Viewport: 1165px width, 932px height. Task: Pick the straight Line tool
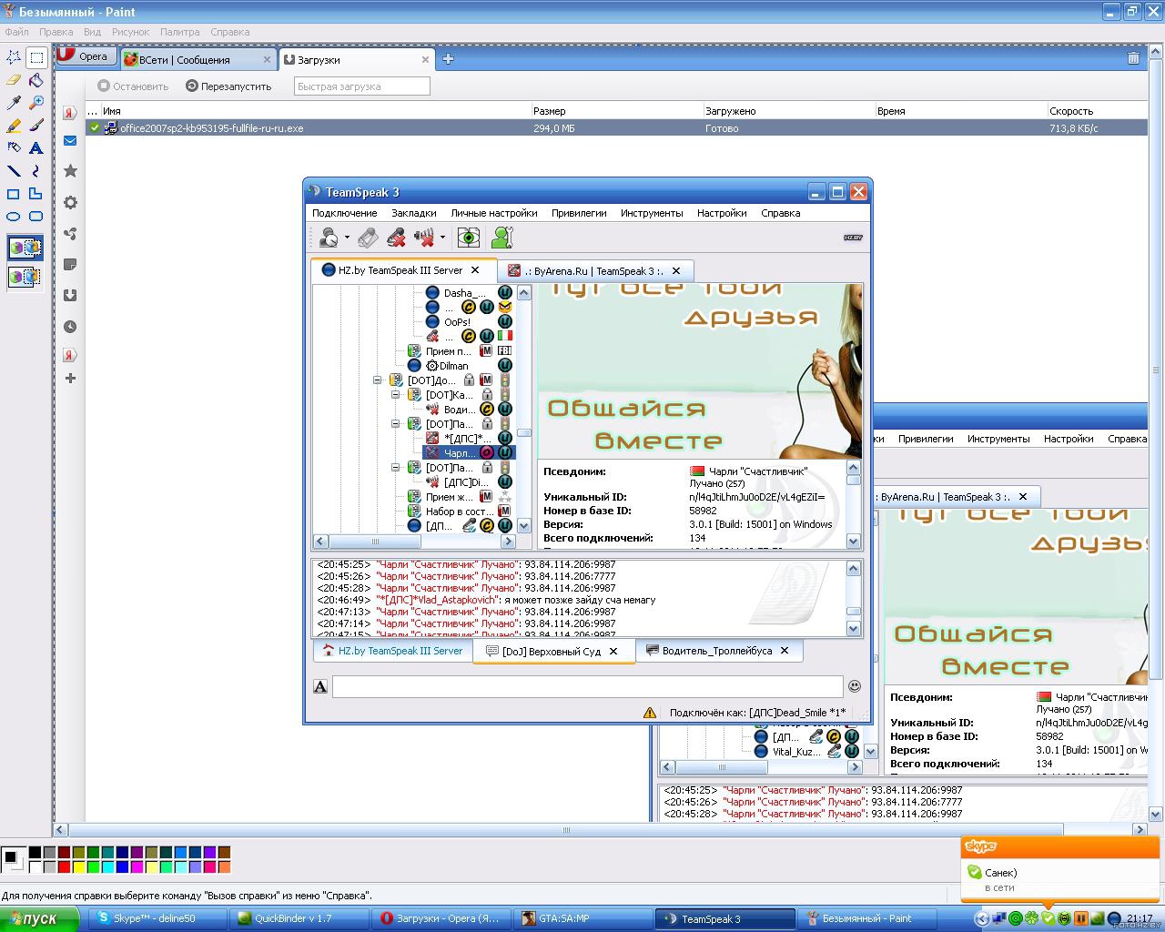[x=14, y=170]
